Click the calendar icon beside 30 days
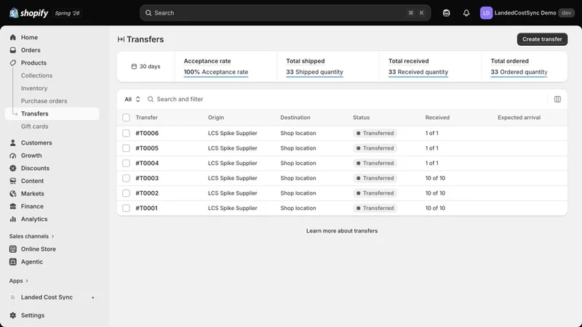 tap(134, 66)
